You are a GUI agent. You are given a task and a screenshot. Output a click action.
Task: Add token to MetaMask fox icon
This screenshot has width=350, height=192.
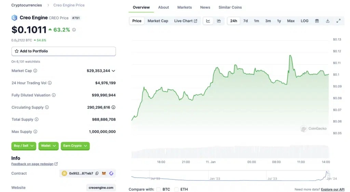pyautogui.click(x=104, y=173)
